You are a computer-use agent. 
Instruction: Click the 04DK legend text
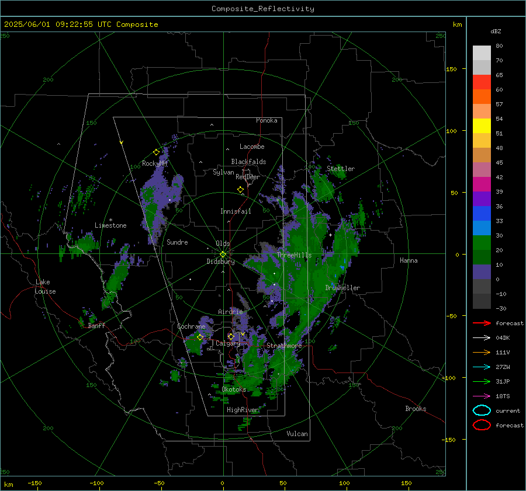click(503, 338)
